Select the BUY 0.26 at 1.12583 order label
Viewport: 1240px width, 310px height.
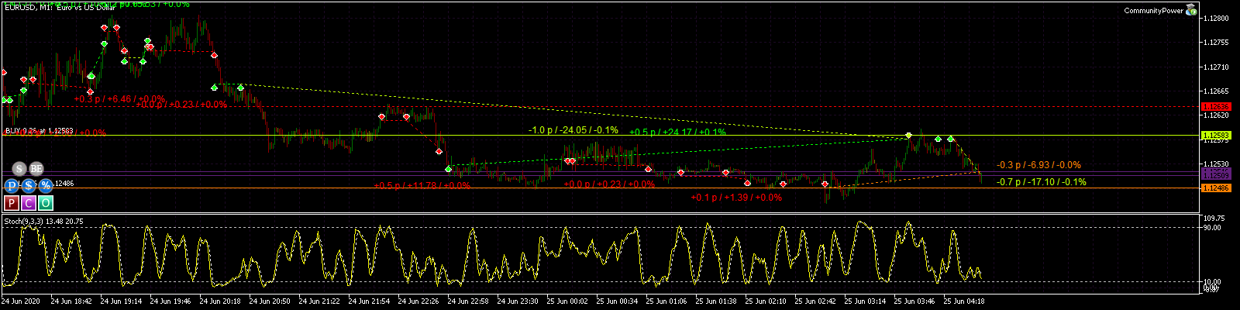[39, 131]
